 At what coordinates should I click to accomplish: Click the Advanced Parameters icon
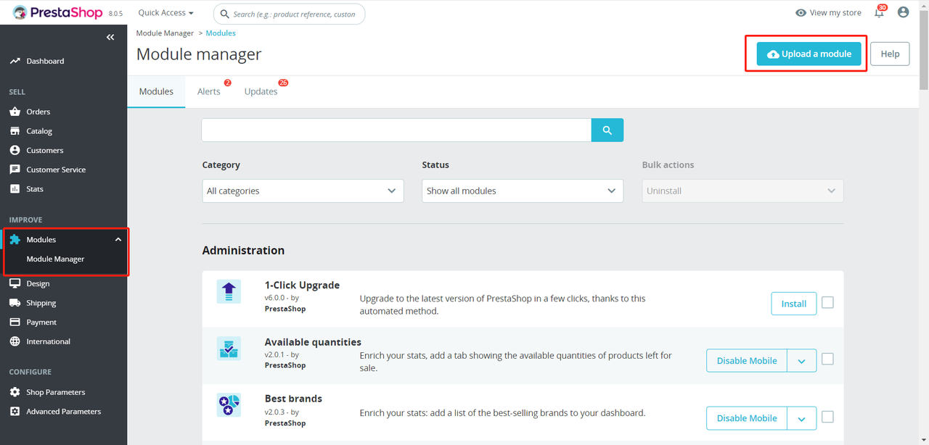tap(15, 411)
